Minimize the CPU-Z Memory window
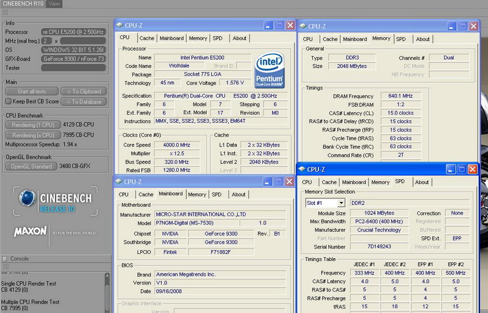Screen dimensions: 488x313 point(451,26)
